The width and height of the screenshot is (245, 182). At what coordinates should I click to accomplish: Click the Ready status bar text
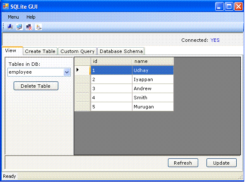10,176
